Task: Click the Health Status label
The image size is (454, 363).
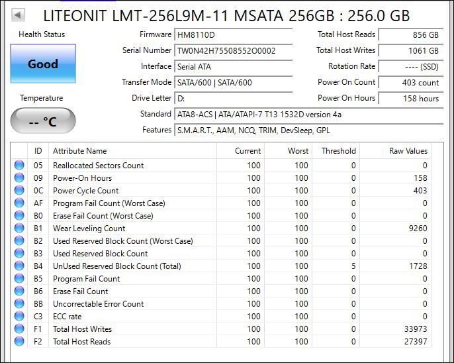Action: [x=42, y=34]
